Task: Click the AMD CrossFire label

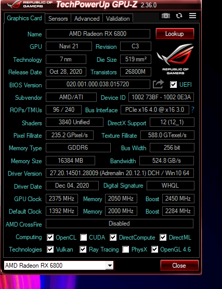Action: [24, 225]
